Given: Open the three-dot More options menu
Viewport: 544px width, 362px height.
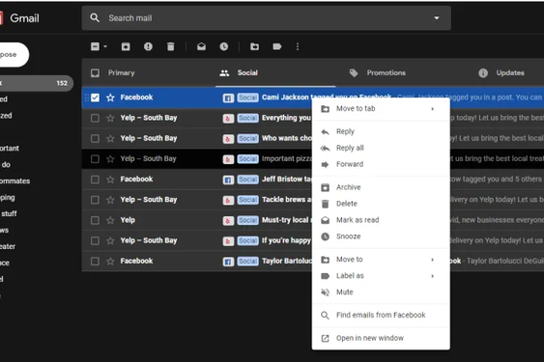Looking at the screenshot, I should point(298,46).
